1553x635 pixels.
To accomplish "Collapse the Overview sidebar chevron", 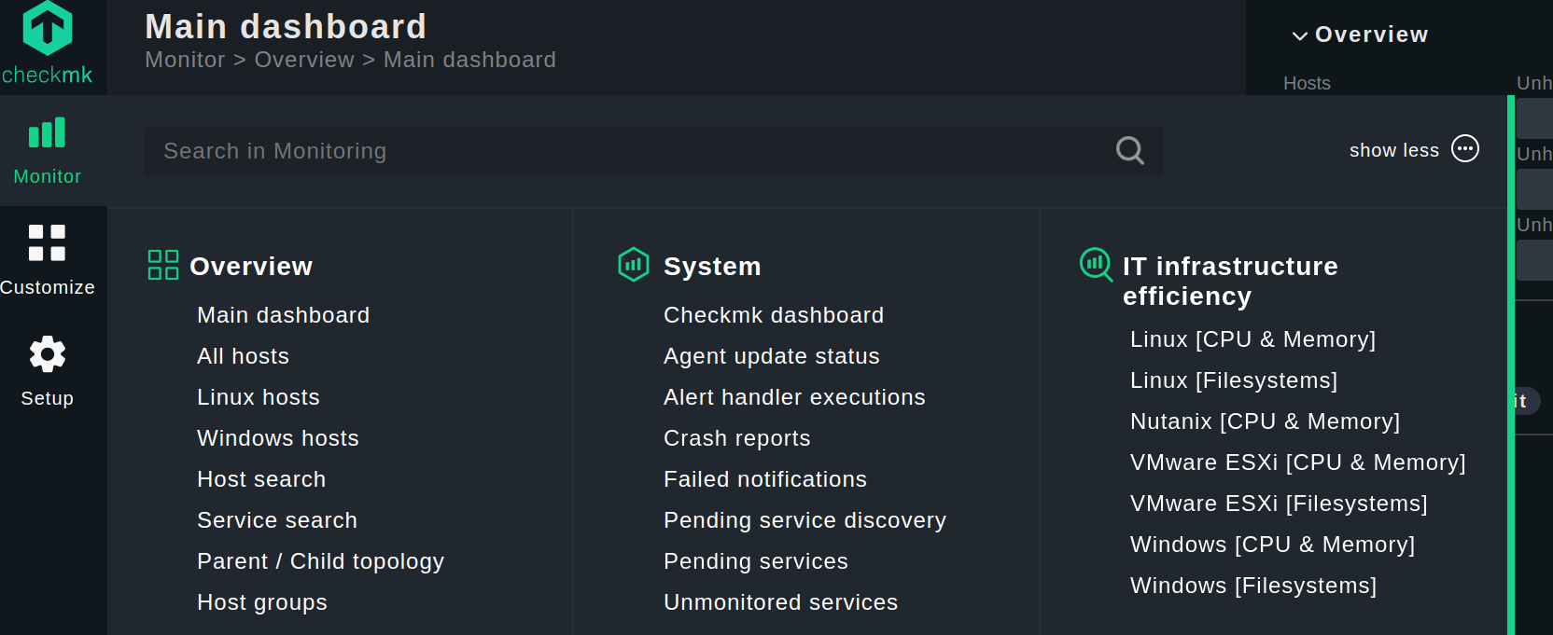I will click(1299, 35).
